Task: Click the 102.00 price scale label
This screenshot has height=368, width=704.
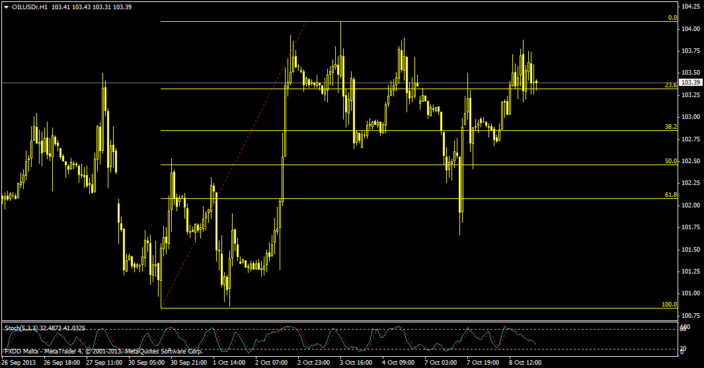Action: click(x=691, y=205)
